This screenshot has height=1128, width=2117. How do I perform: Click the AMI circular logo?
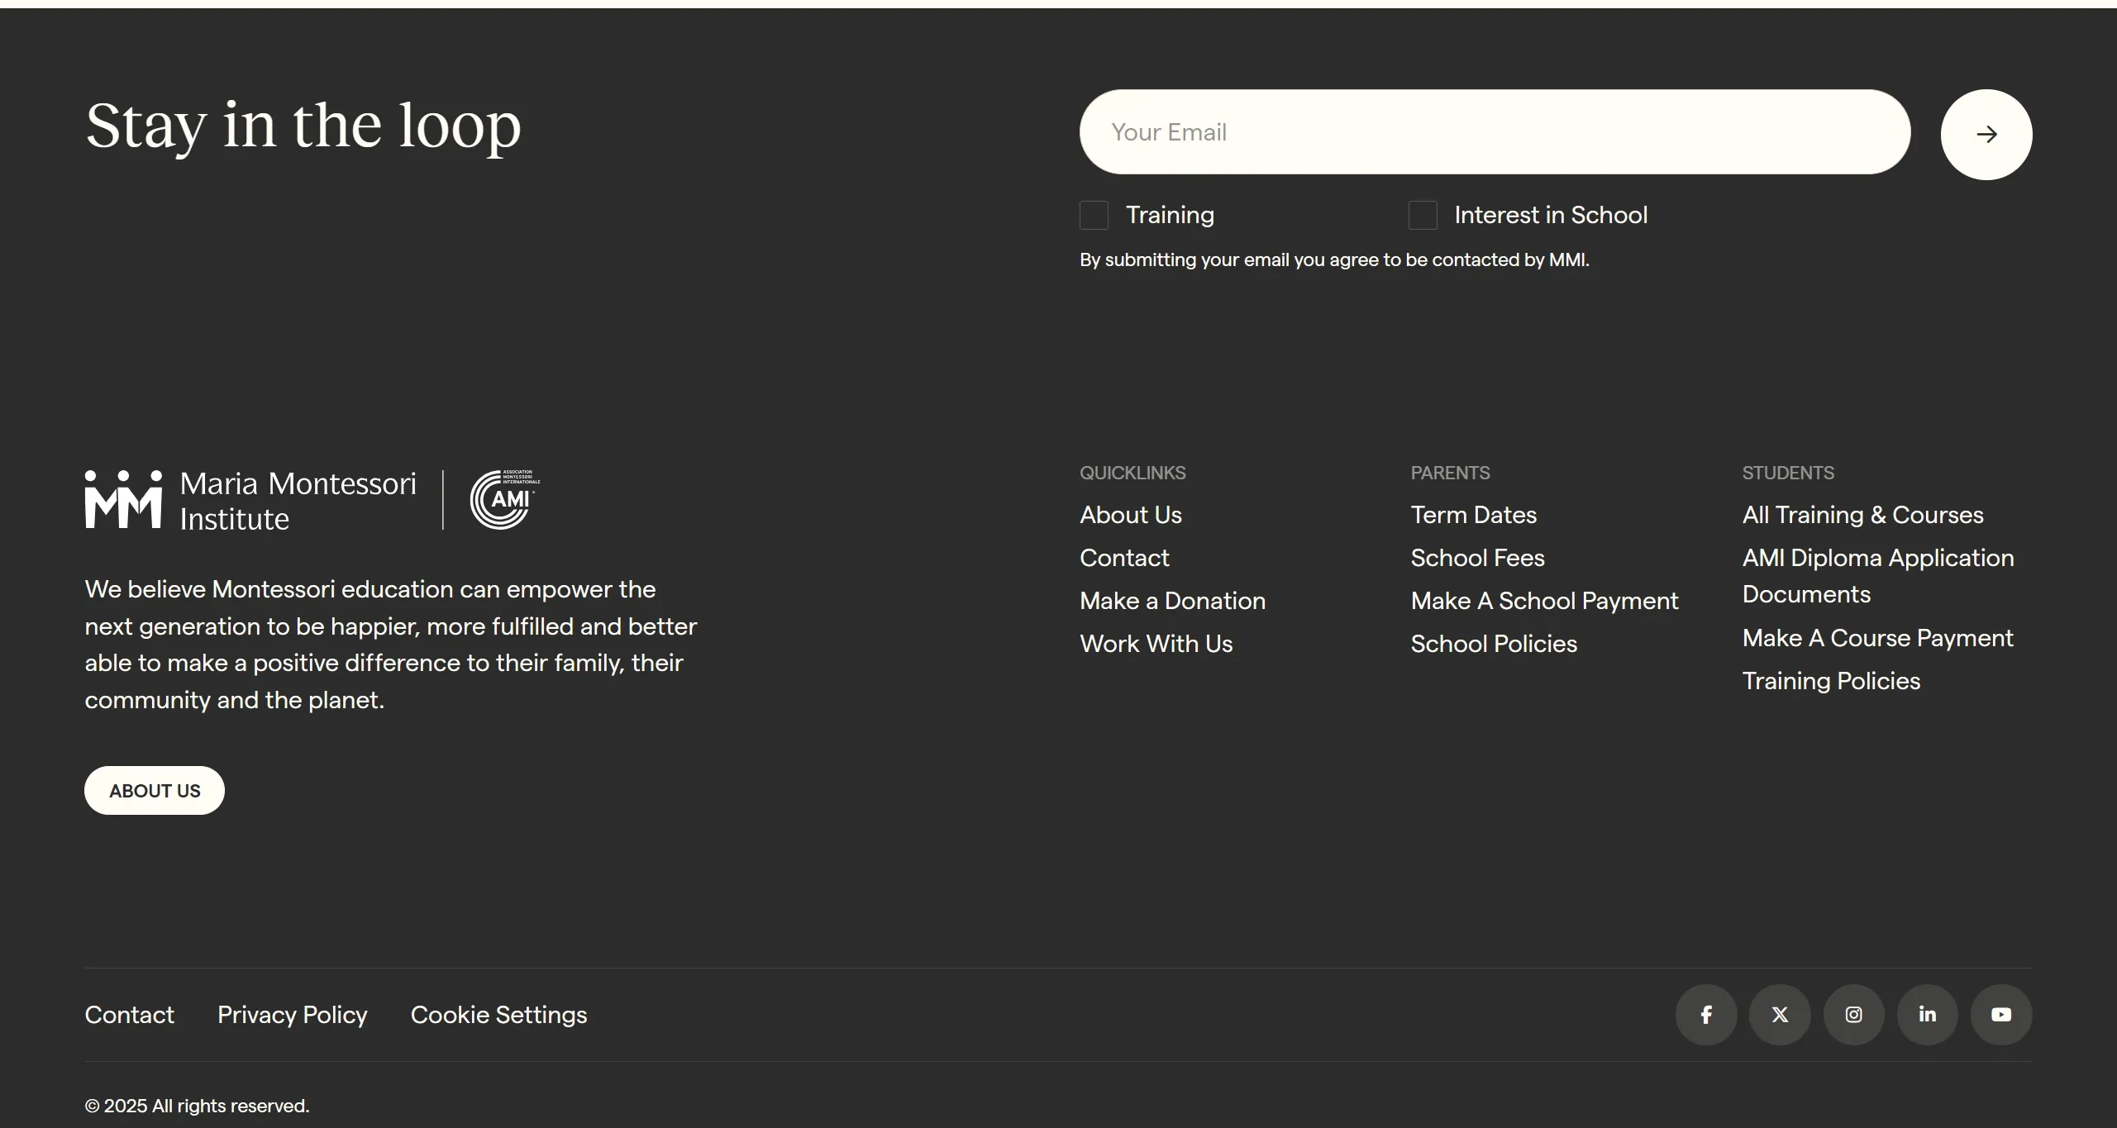[x=503, y=500]
